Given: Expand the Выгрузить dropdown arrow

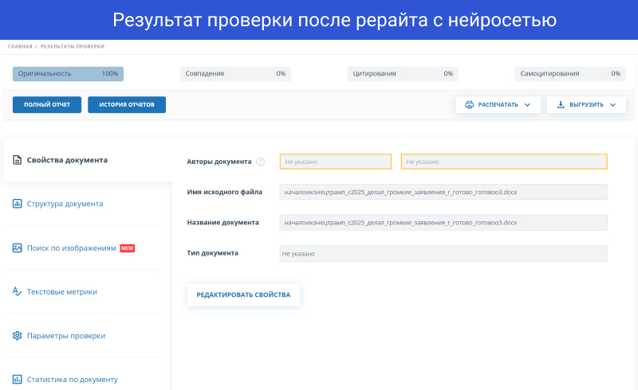Looking at the screenshot, I should [x=612, y=105].
